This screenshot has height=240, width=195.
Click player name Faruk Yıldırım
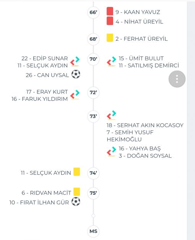coord(39,99)
